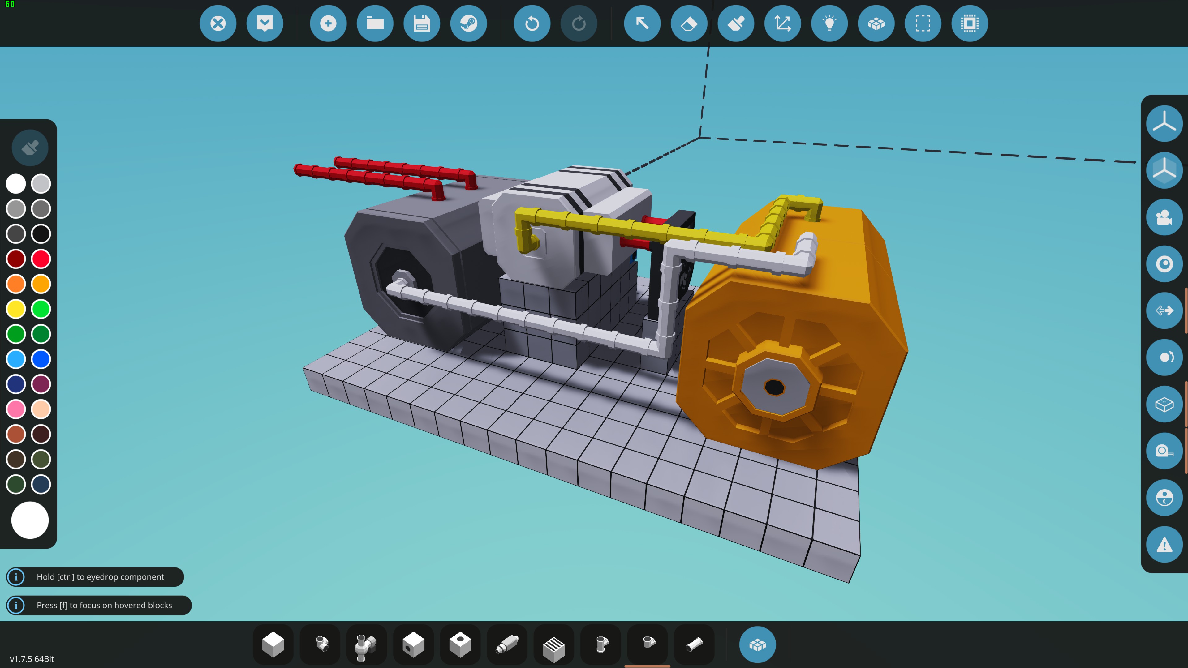Click the close X circle button
Image resolution: width=1188 pixels, height=668 pixels.
click(x=218, y=23)
